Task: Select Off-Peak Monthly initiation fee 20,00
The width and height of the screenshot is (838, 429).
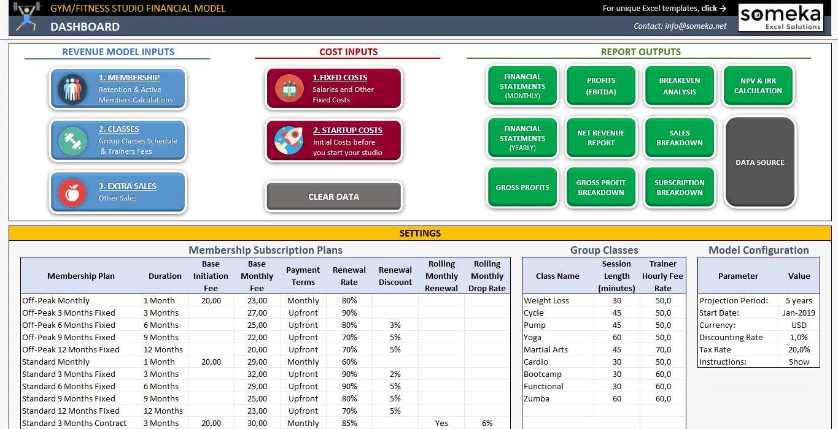Action: (211, 301)
